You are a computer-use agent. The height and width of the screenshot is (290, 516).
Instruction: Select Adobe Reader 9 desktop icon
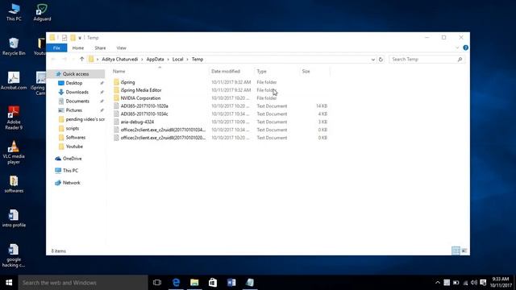tap(14, 118)
